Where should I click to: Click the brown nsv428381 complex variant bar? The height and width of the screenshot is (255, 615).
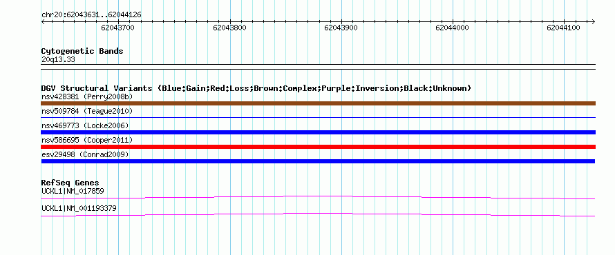pos(318,103)
